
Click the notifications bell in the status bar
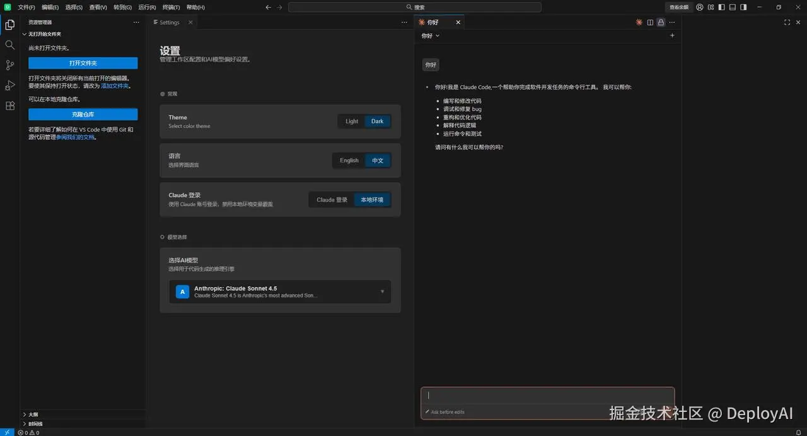click(x=798, y=432)
